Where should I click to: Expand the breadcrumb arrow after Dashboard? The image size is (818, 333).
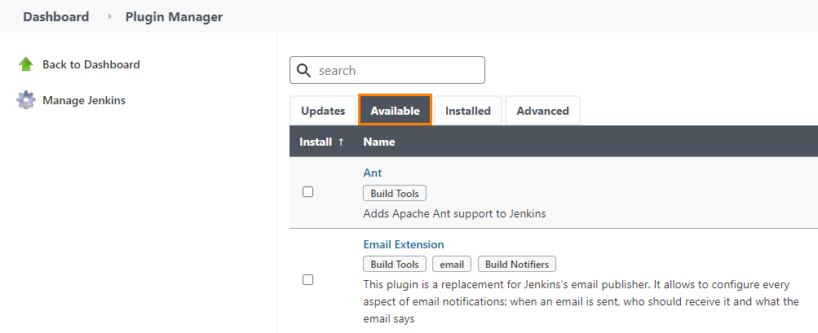pos(108,17)
